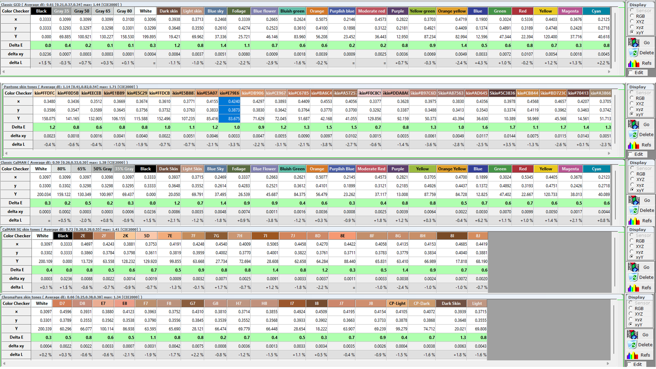Open Refs histogram icon in Classic CalMAN panel
The height and width of the screenshot is (369, 656).
pyautogui.click(x=634, y=221)
